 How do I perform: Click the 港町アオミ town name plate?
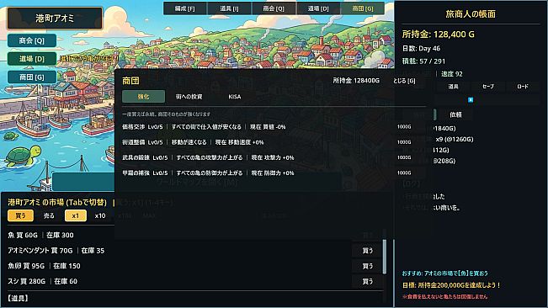pyautogui.click(x=55, y=19)
